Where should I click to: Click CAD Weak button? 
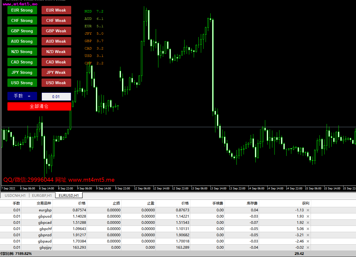[x=56, y=62]
